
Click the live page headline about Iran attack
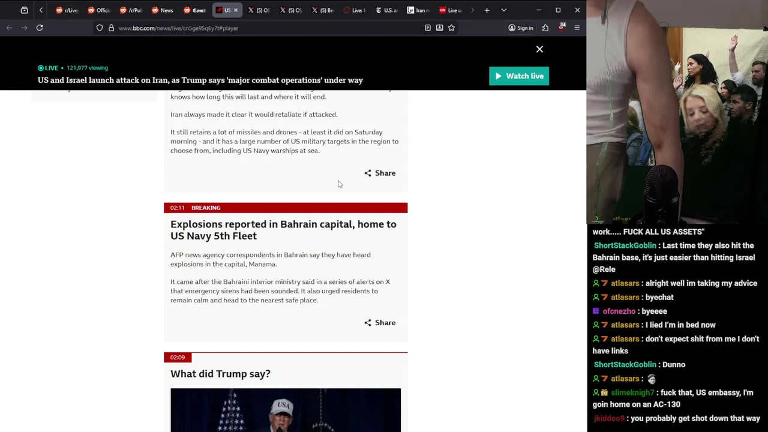pyautogui.click(x=200, y=80)
